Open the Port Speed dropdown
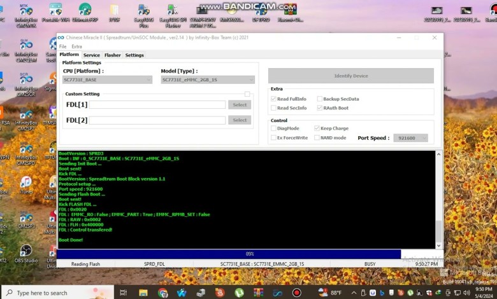This screenshot has width=497, height=299. click(x=411, y=138)
